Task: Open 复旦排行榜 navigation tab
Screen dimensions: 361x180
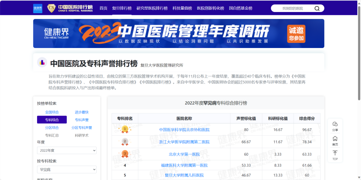Action: pyautogui.click(x=122, y=8)
